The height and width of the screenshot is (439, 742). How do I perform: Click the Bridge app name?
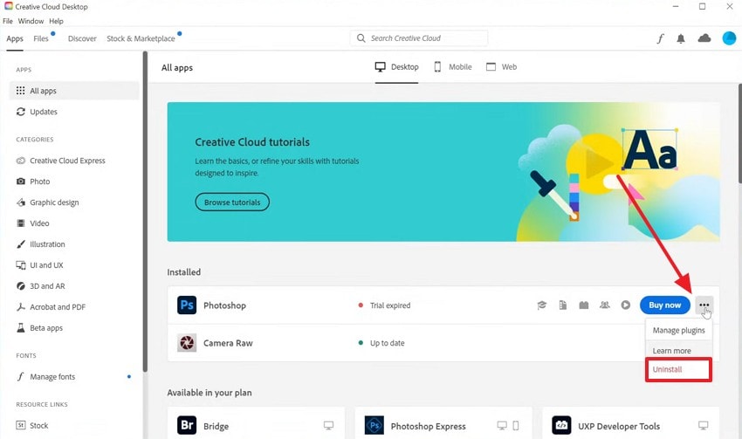pos(216,426)
